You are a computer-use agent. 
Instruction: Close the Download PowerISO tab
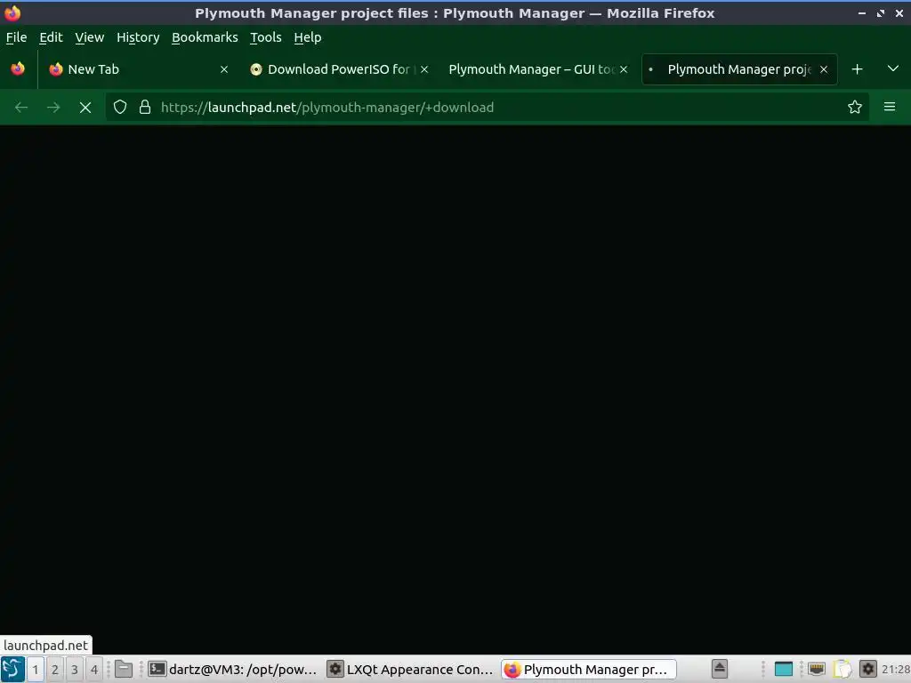424,69
